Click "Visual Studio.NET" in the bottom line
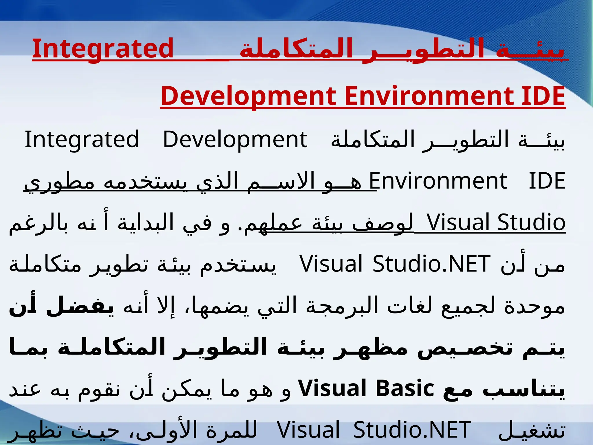The width and height of the screenshot is (593, 445). click(374, 430)
